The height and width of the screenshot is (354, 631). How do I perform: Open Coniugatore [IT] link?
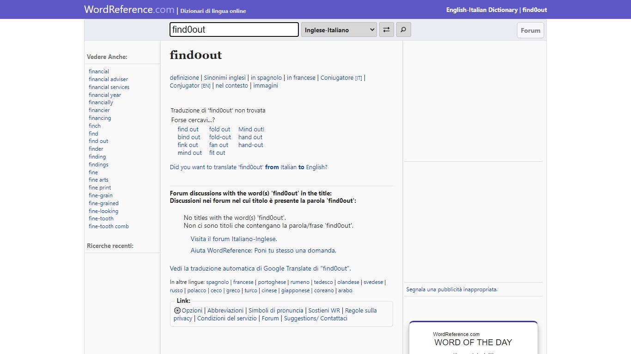[x=341, y=78]
